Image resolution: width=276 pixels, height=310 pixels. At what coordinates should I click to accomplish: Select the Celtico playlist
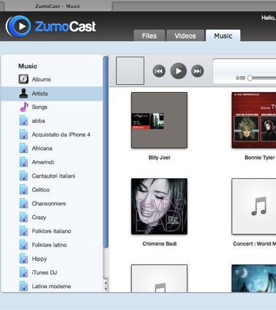pyautogui.click(x=52, y=189)
